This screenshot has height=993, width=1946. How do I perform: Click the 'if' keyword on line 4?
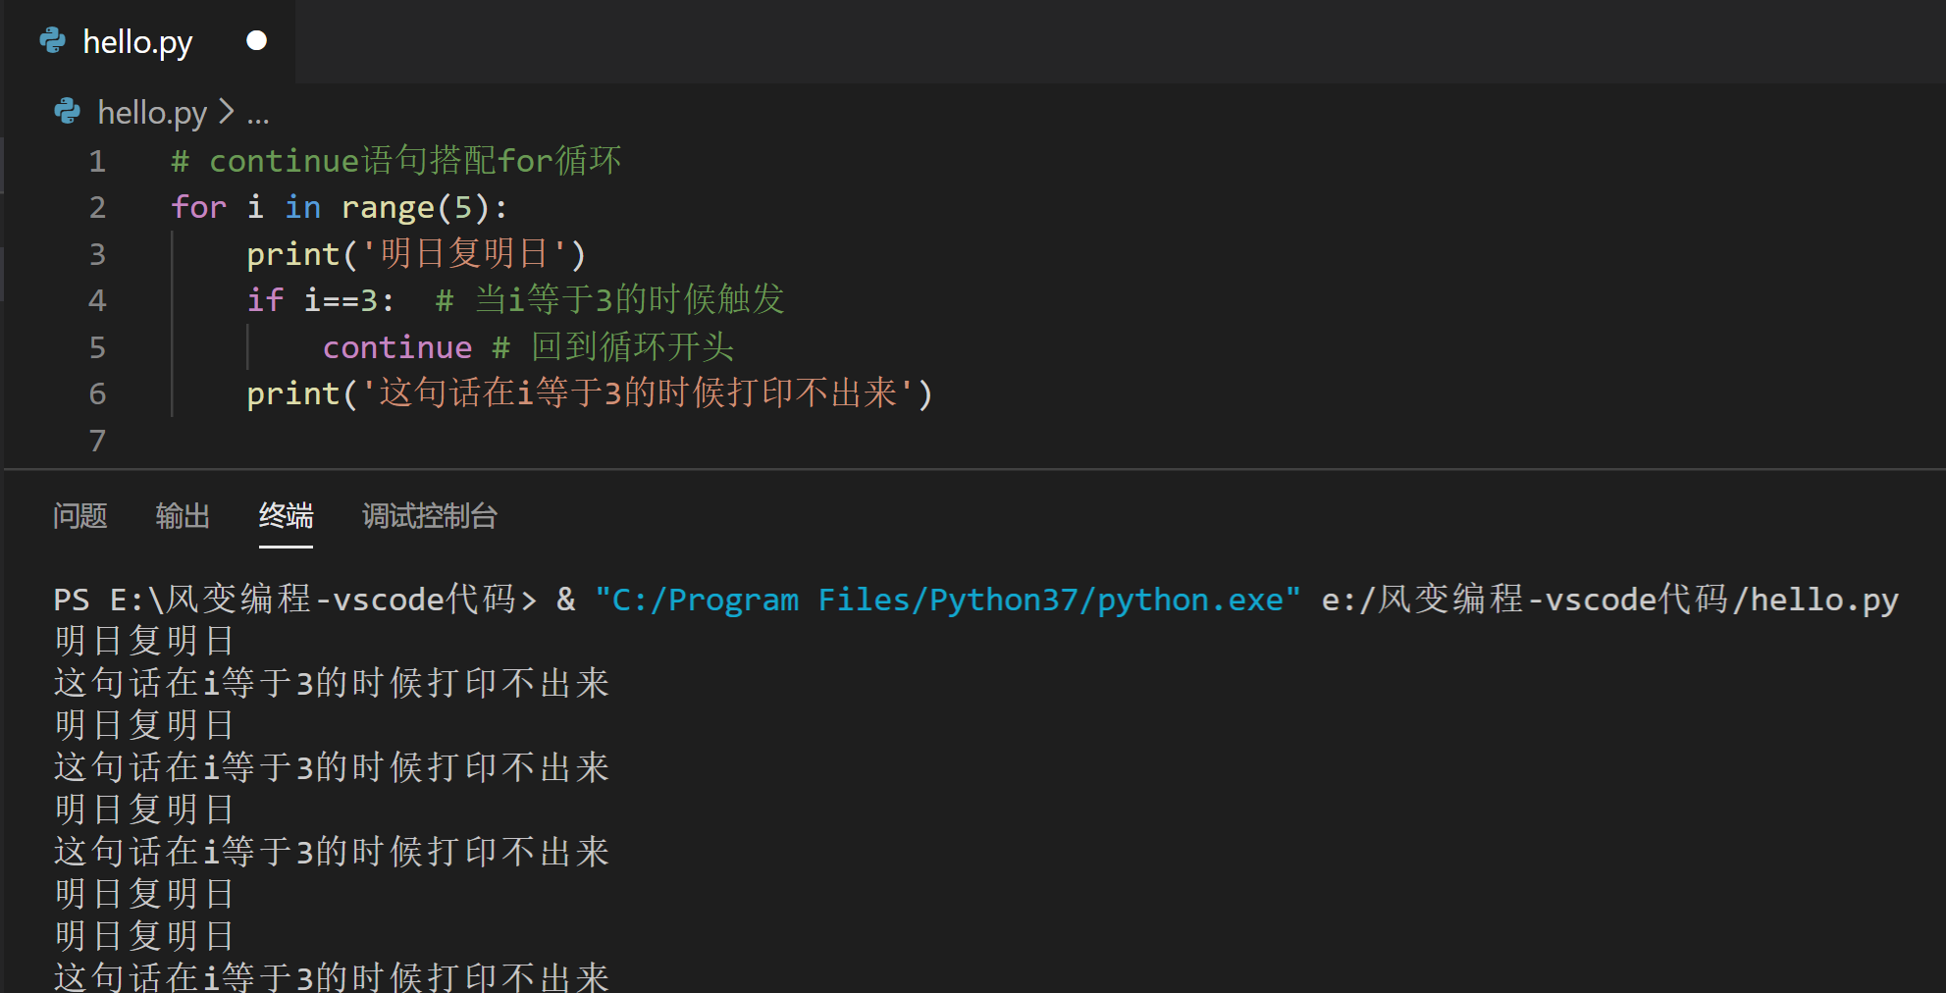point(265,299)
